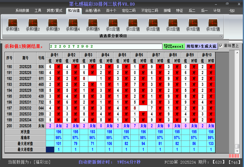Open the 杀和值1 analysis icon

[x=13, y=25]
